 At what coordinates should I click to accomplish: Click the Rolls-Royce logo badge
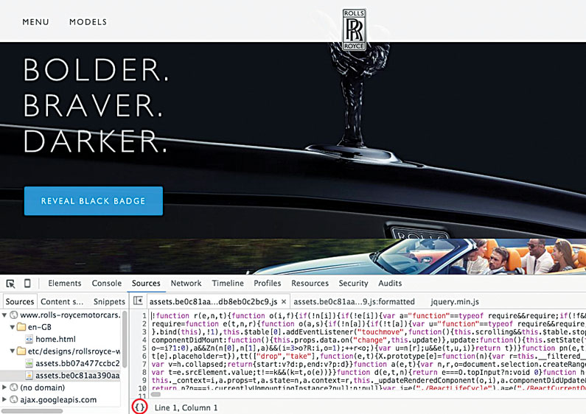354,30
